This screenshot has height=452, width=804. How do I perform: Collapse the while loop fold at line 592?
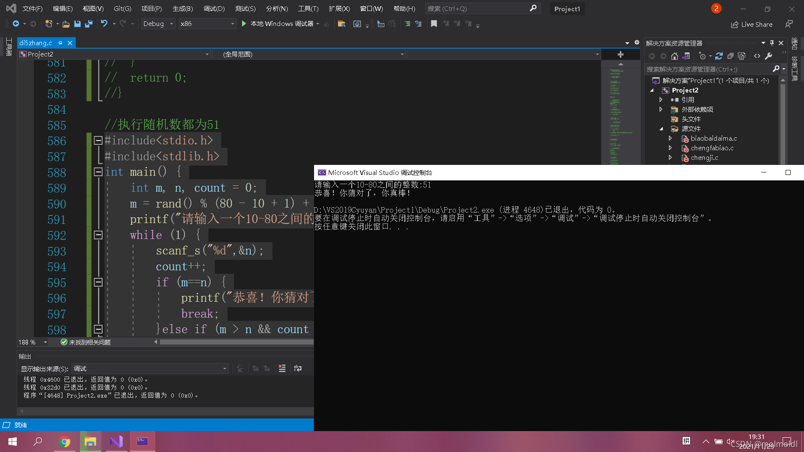click(x=98, y=235)
